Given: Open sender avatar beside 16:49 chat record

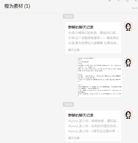Looking at the screenshot, I should pos(128,115).
